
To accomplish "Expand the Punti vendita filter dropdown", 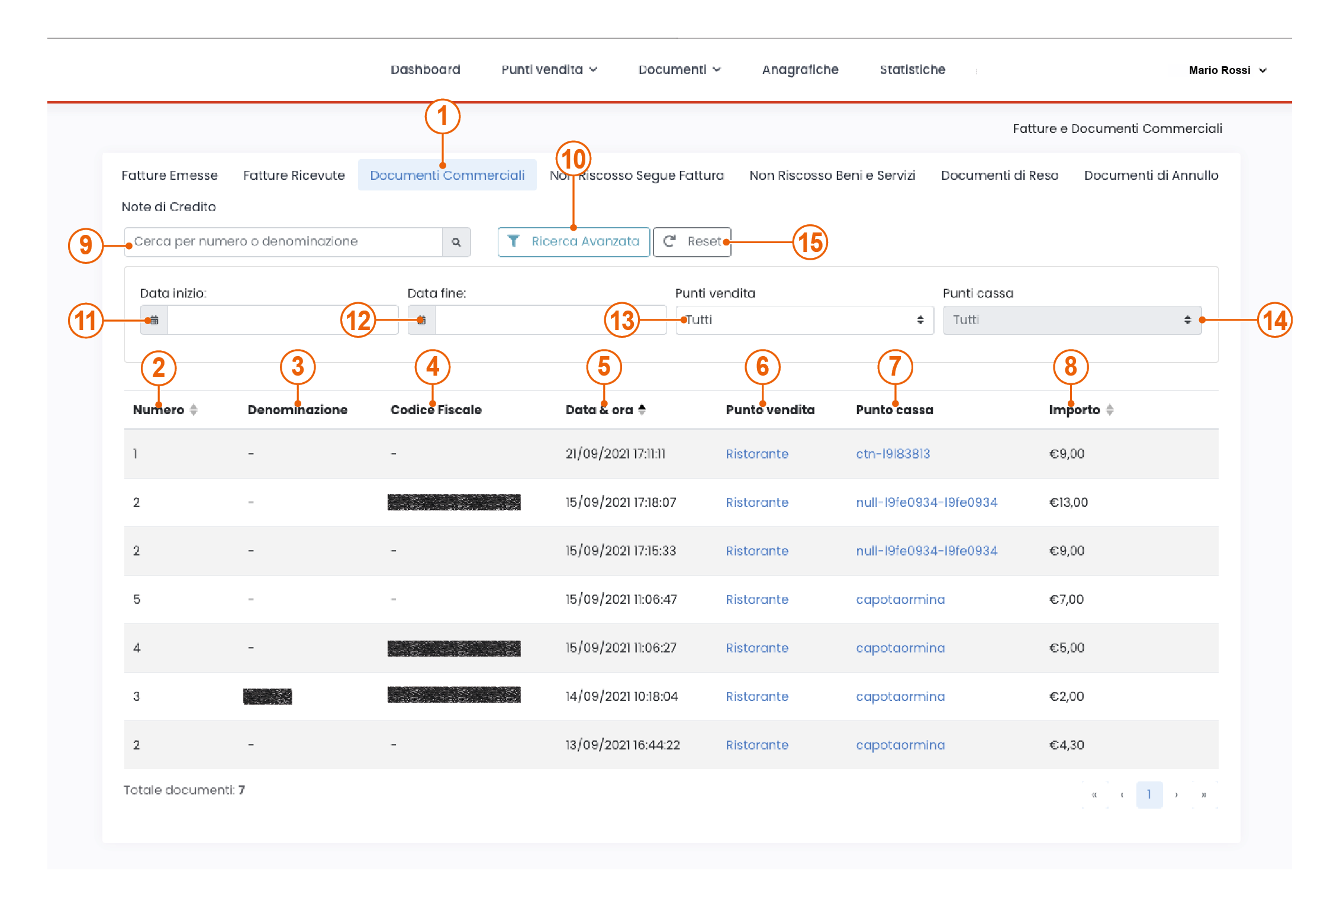I will (805, 320).
